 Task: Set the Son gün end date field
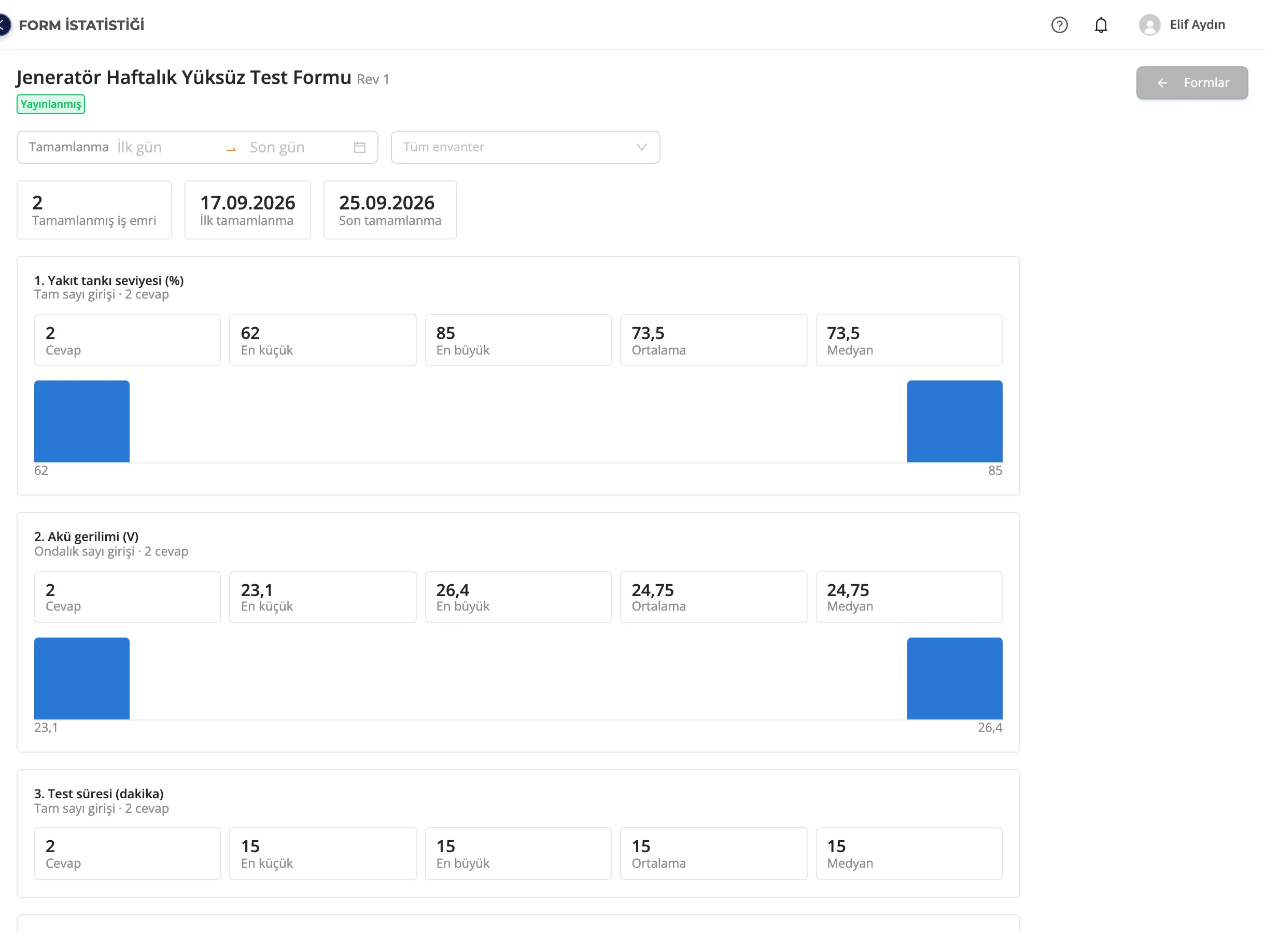click(297, 147)
